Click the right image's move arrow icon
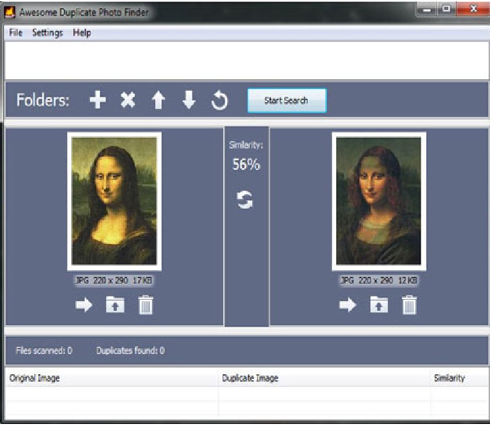490x426 pixels. point(348,306)
